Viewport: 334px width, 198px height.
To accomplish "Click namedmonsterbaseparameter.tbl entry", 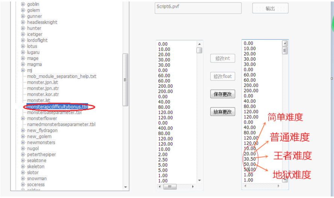I will coord(61,125).
